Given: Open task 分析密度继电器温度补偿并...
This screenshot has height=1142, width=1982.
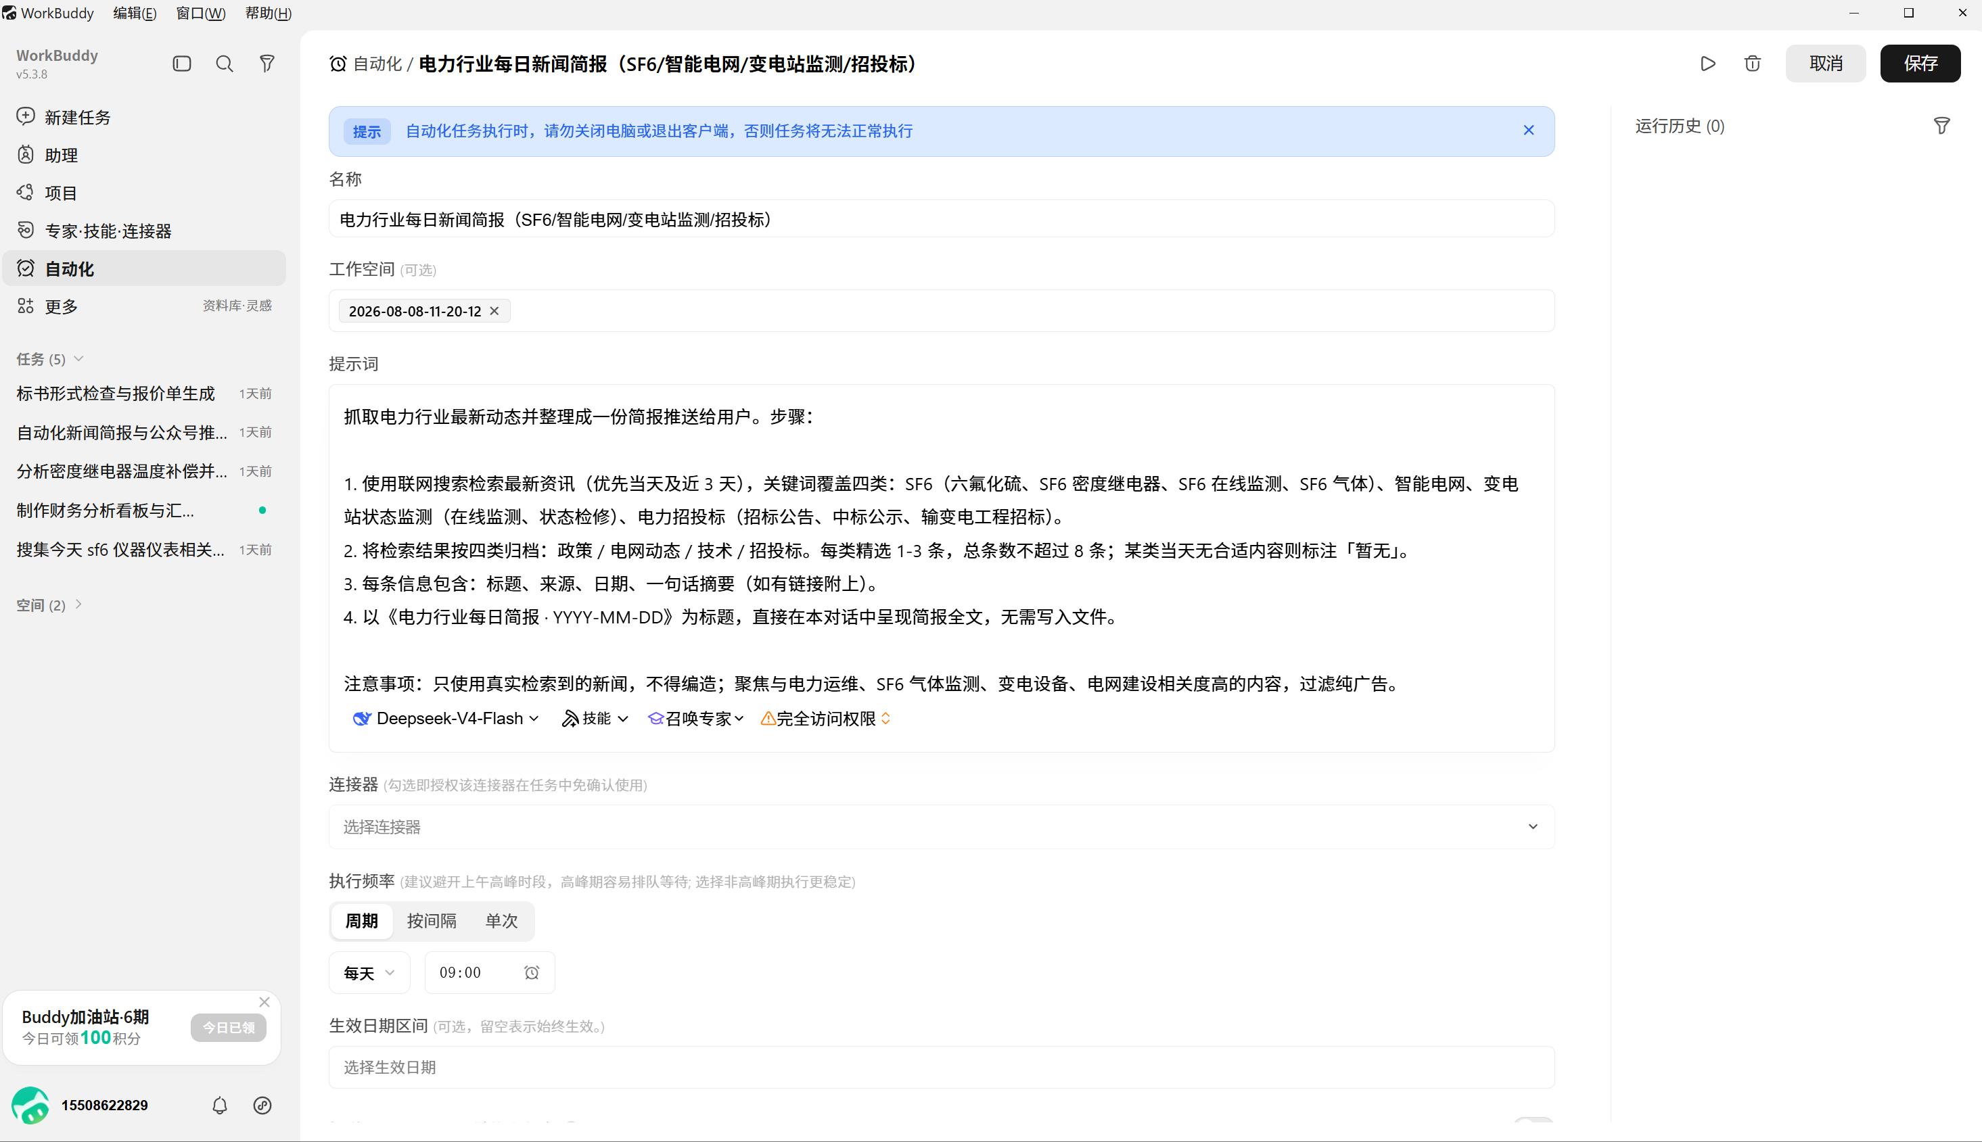Looking at the screenshot, I should click(x=144, y=471).
